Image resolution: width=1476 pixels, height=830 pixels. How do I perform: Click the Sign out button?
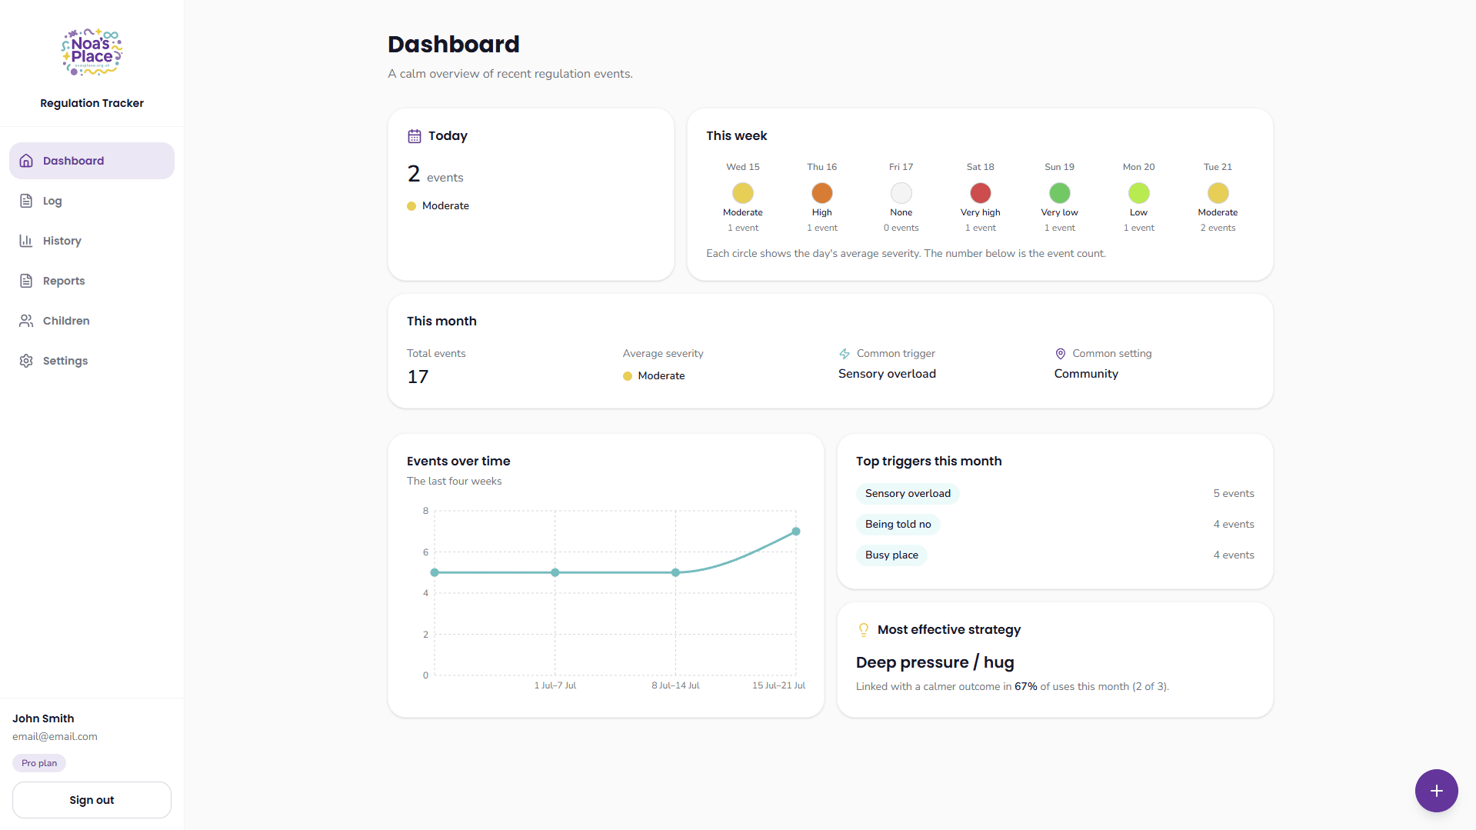[92, 800]
